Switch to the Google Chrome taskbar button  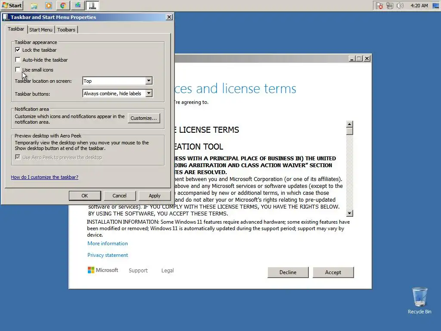coord(63,5)
